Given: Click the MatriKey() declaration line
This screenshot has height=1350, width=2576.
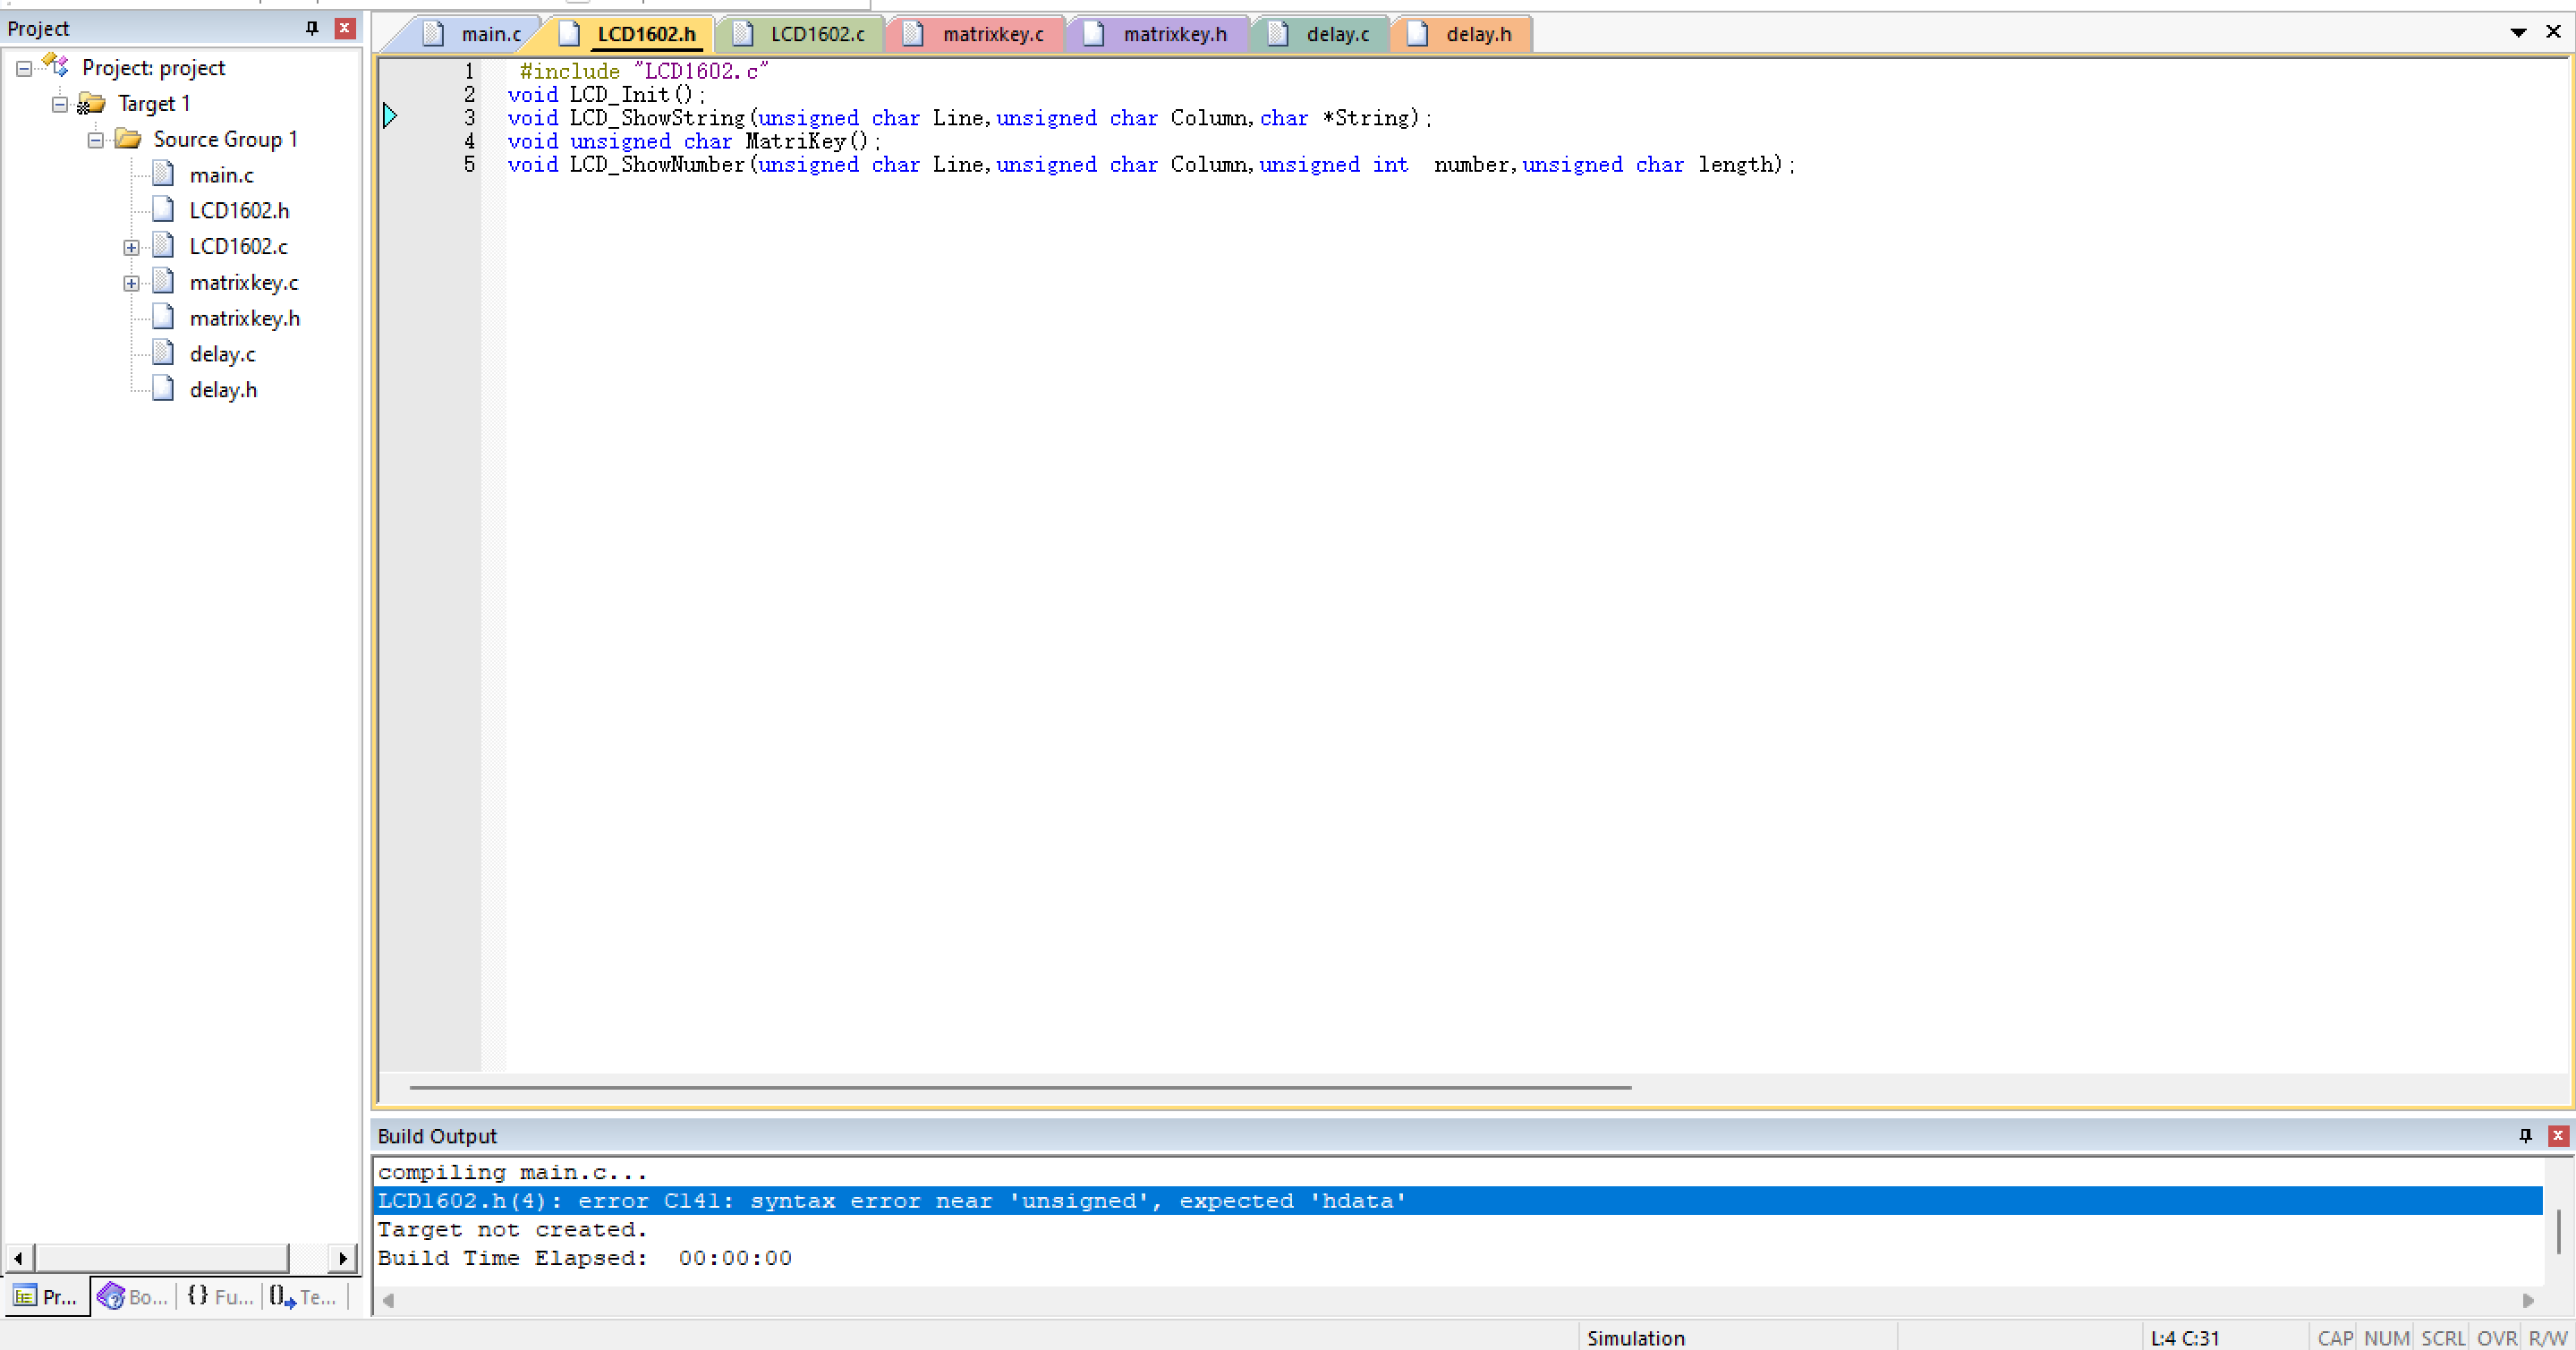Looking at the screenshot, I should (x=694, y=141).
